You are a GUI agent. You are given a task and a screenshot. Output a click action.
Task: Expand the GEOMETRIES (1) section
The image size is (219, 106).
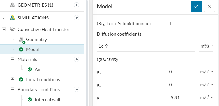pyautogui.click(x=4, y=5)
